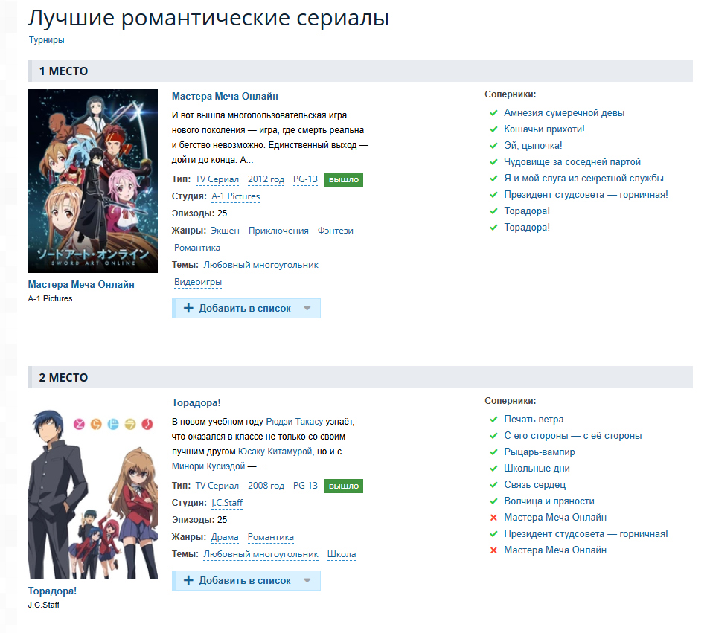This screenshot has height=633, width=710.
Task: Click the Романтика genre tag in the Торадора! entry
Action: (x=271, y=537)
